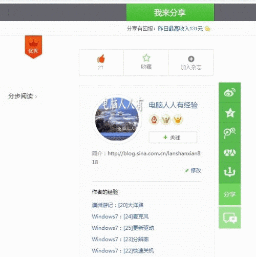The width and height of the screenshot is (256, 257).
Task: Share to Renren icon
Action: click(229, 153)
